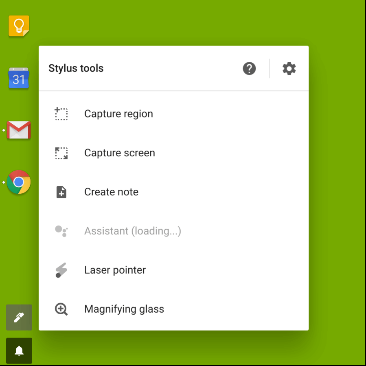Click the Chrome browser icon
Viewport: 366px width, 366px height.
coord(19,182)
